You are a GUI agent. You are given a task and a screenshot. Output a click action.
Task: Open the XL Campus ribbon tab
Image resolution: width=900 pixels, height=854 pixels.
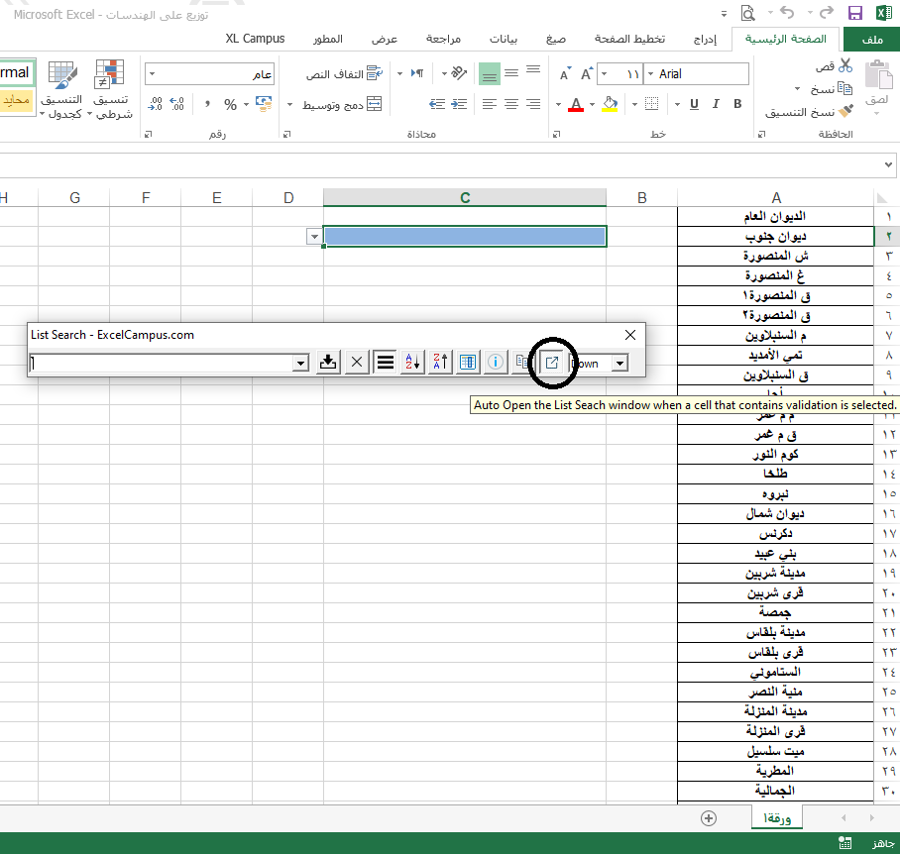(255, 39)
